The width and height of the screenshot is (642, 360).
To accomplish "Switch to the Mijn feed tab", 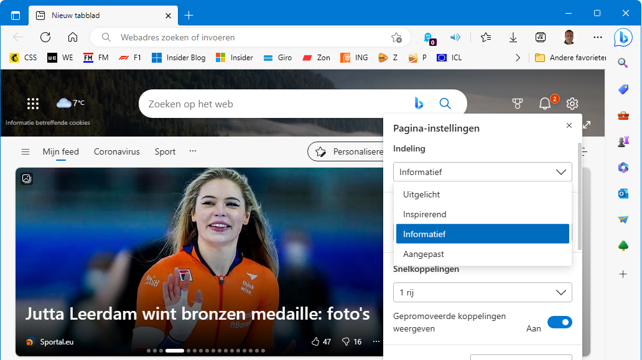I will pyautogui.click(x=60, y=151).
